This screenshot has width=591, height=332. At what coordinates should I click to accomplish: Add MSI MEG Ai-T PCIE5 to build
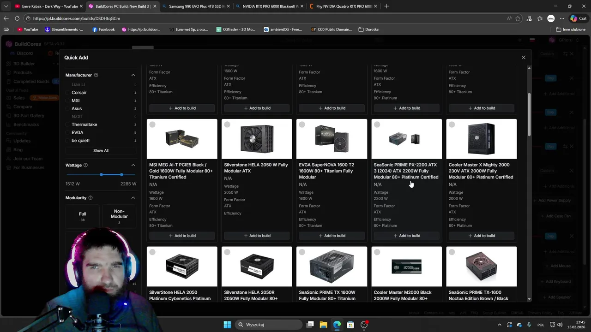(x=182, y=236)
